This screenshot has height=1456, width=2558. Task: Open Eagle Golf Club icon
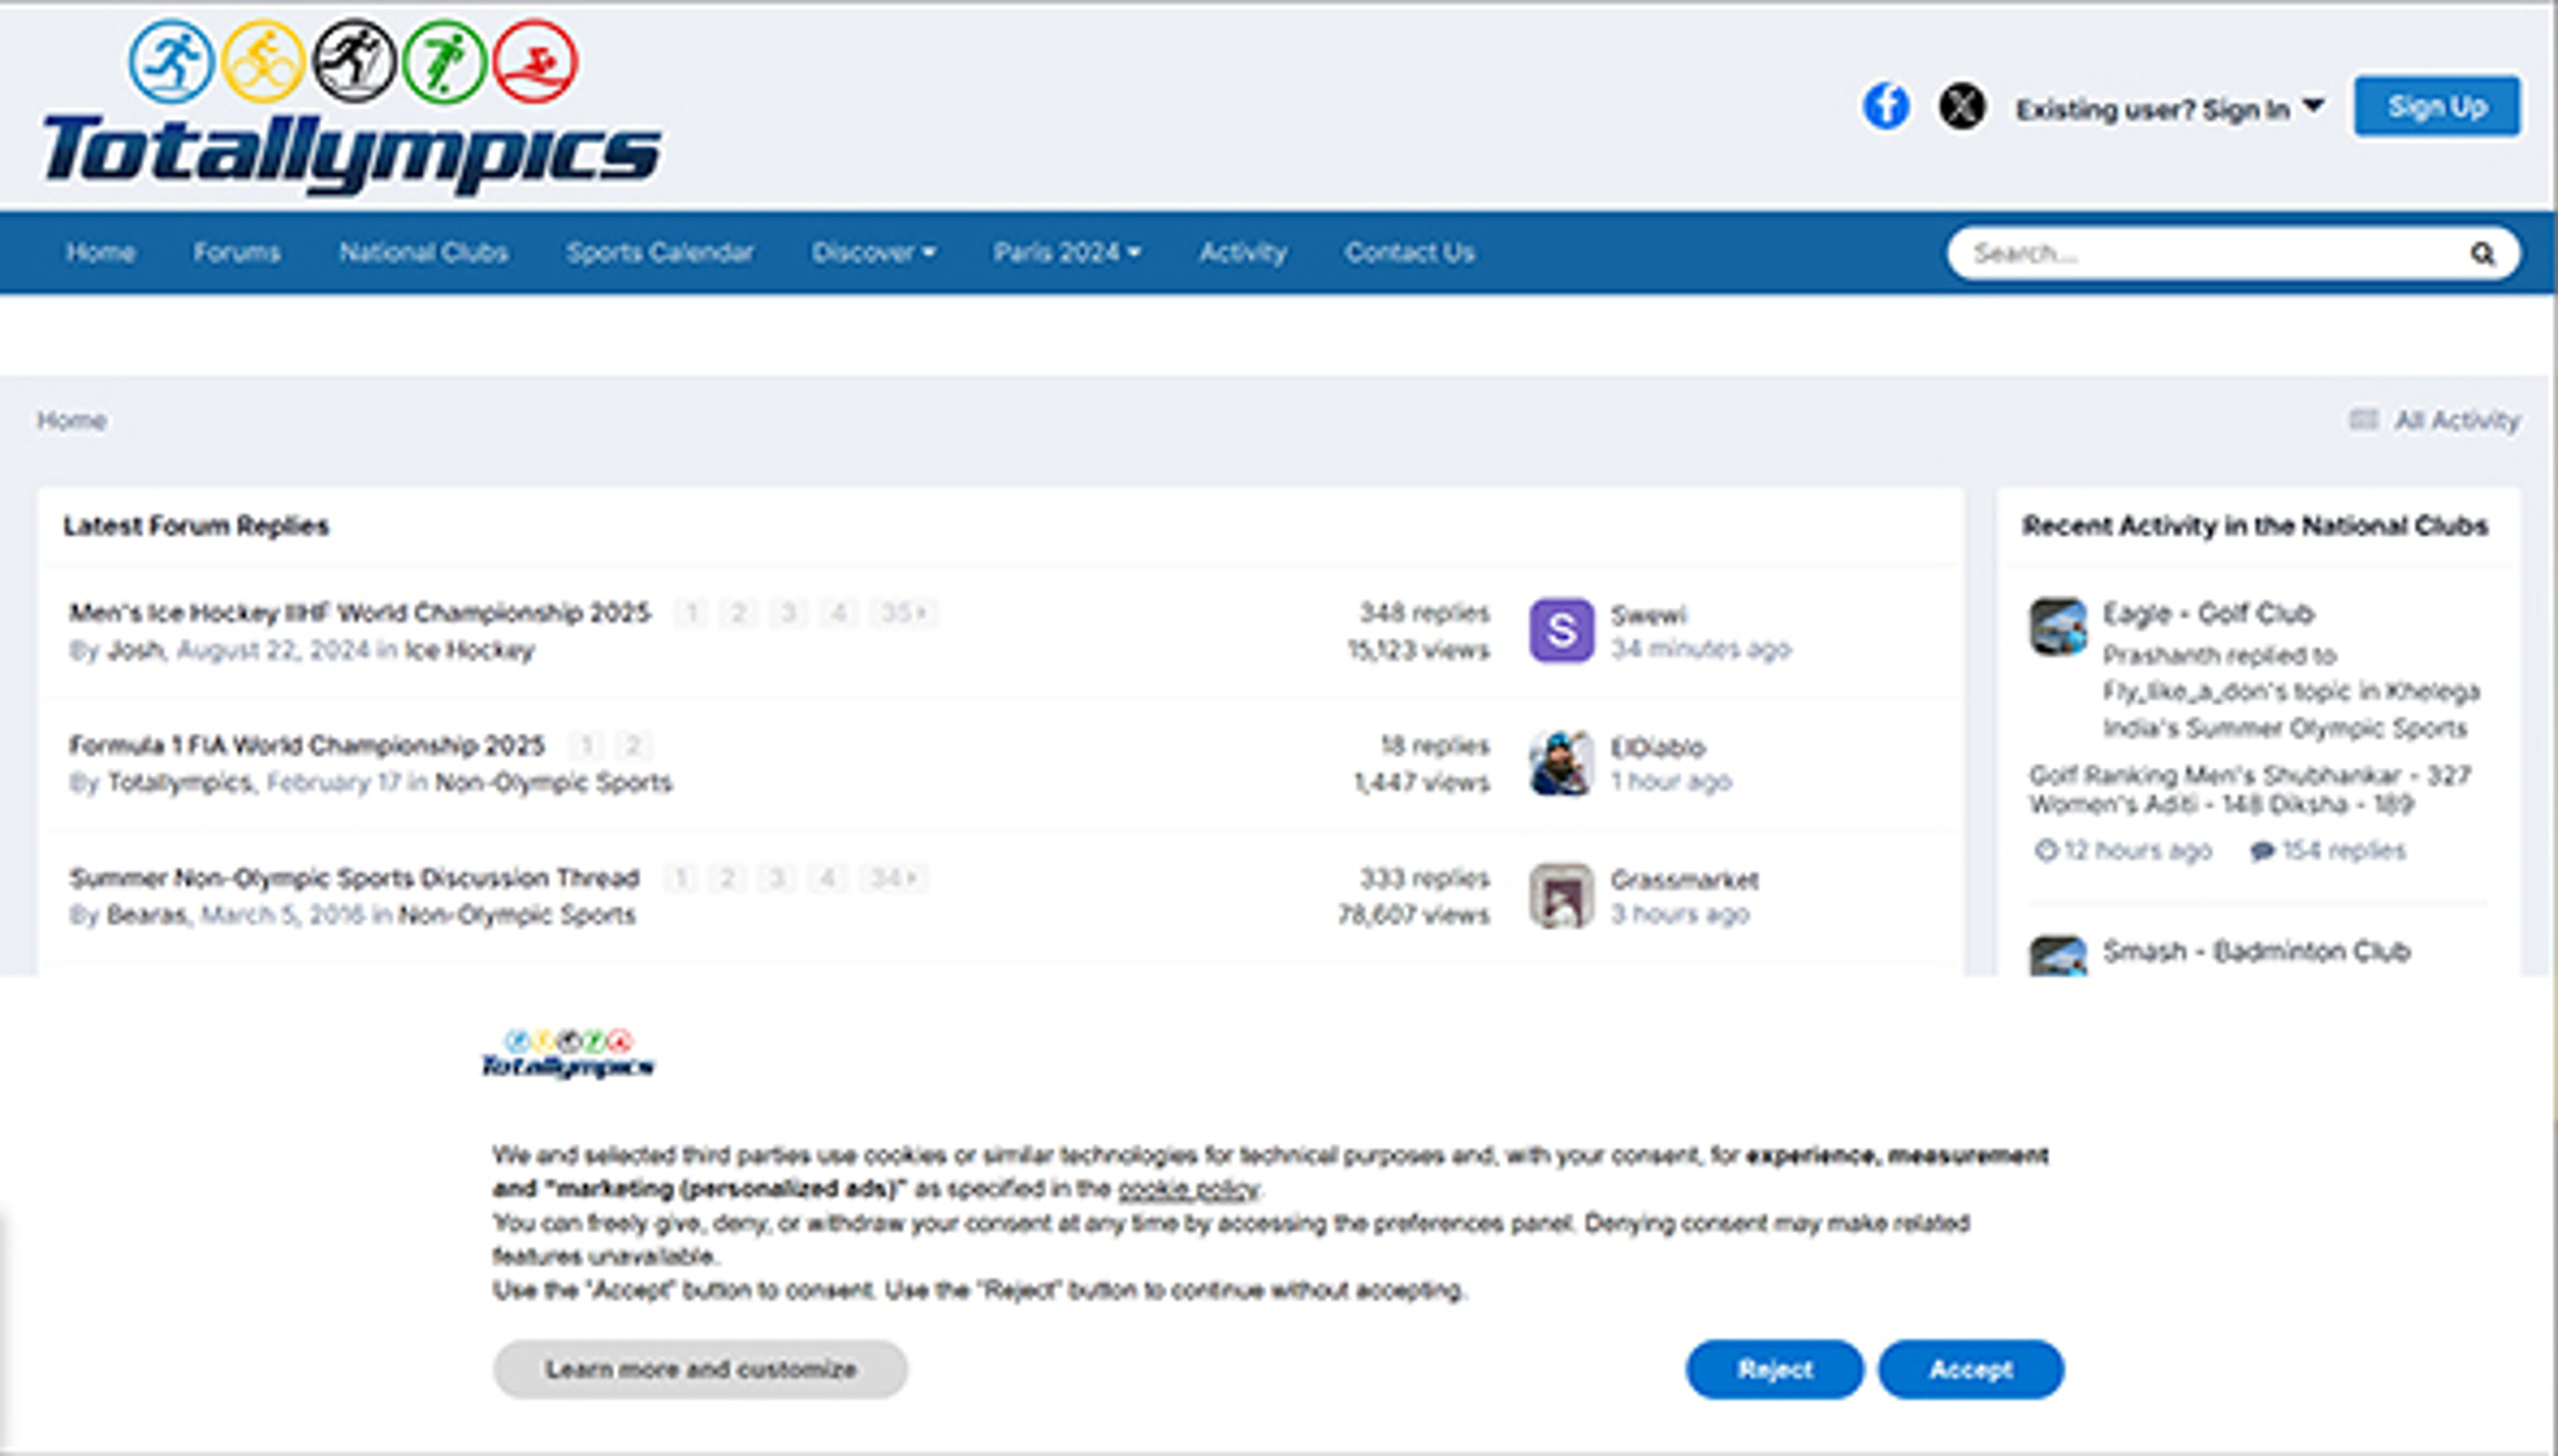point(2057,626)
